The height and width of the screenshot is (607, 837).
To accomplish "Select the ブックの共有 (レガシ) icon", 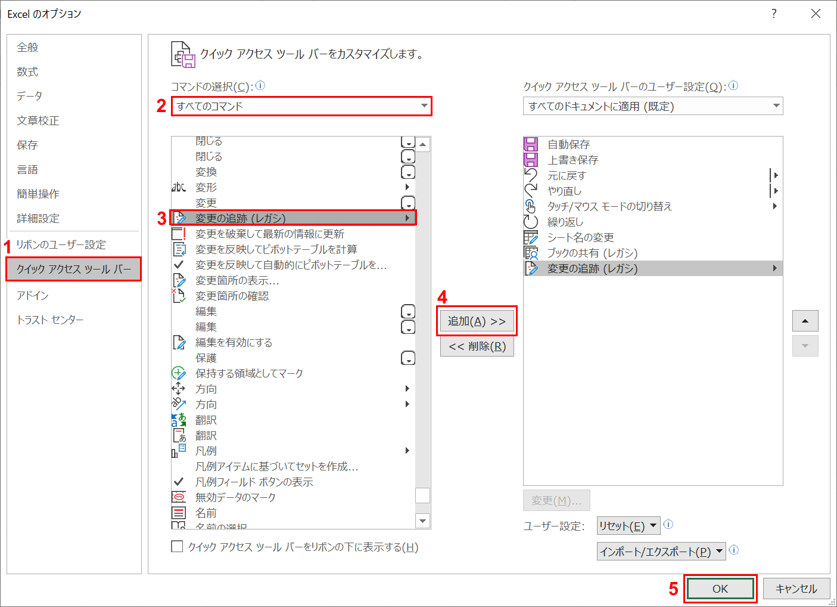I will (x=531, y=252).
